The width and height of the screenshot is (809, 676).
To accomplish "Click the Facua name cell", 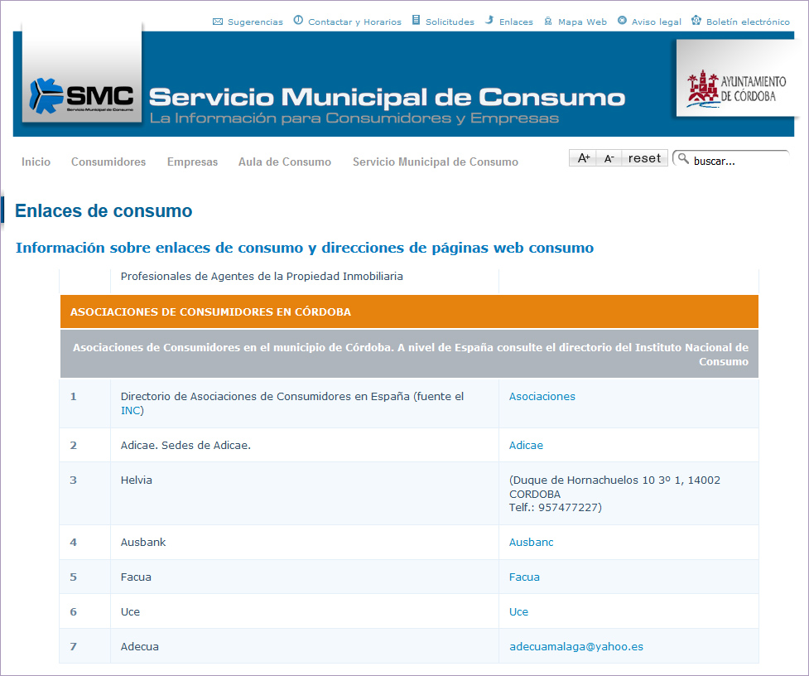I will point(305,577).
